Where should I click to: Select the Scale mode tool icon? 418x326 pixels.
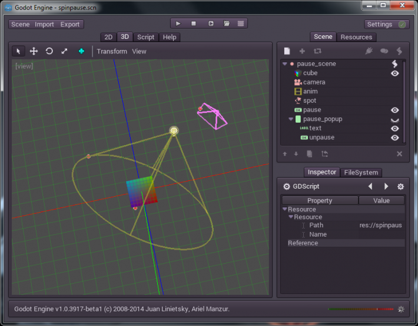(64, 51)
